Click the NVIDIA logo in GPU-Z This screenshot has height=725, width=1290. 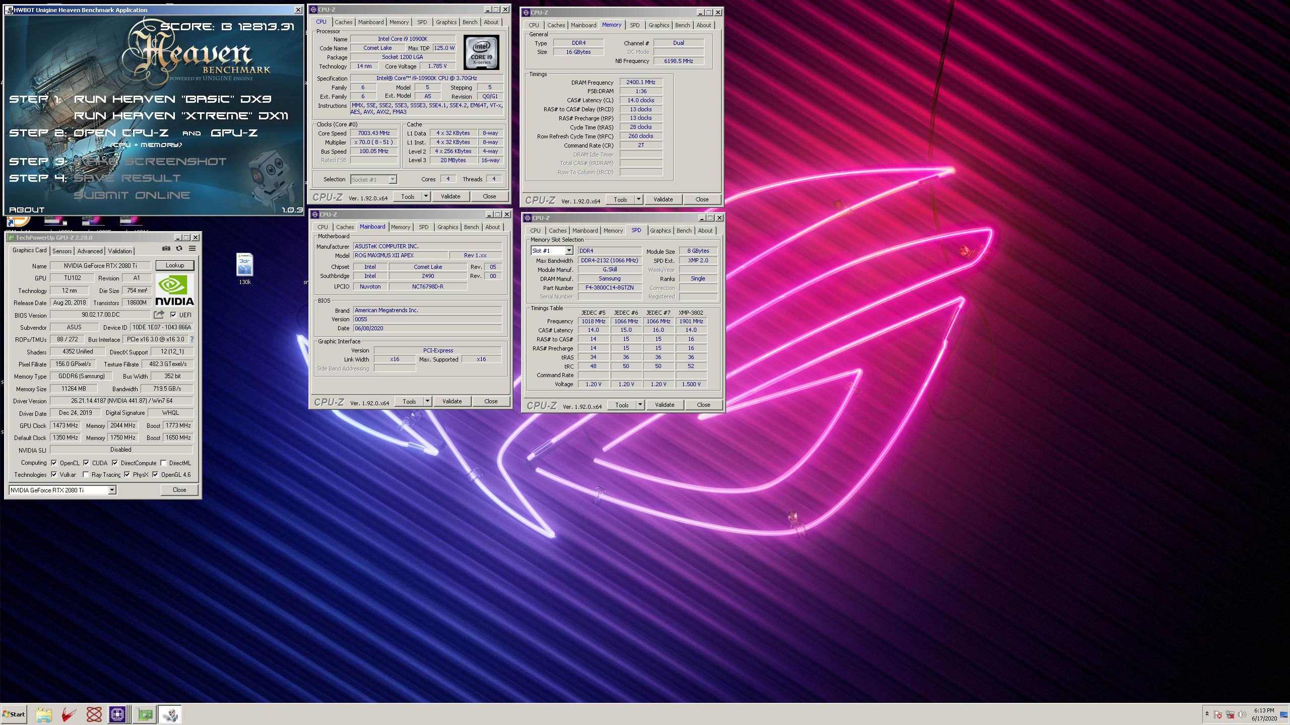(174, 291)
